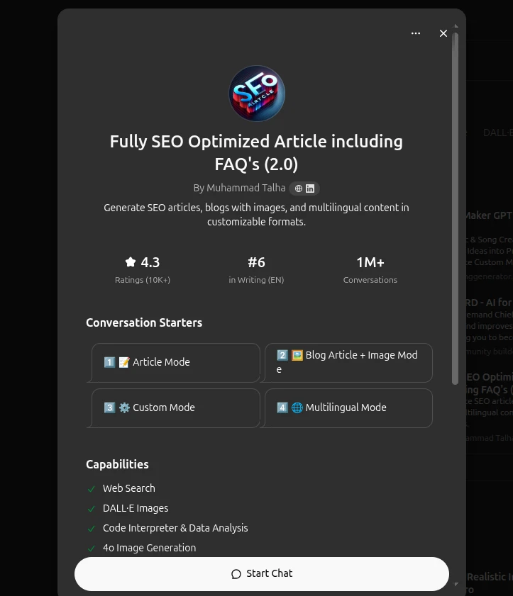Choose the Multilingual Mode conversation starter

pyautogui.click(x=348, y=408)
